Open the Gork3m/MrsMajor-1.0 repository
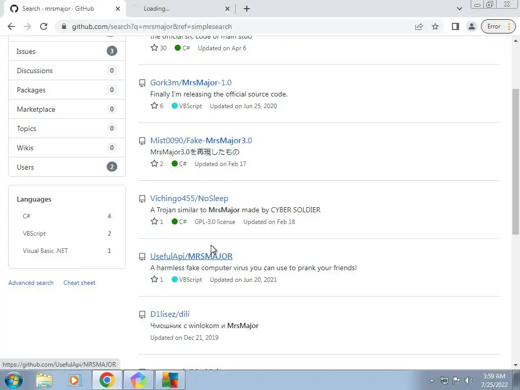 [191, 83]
